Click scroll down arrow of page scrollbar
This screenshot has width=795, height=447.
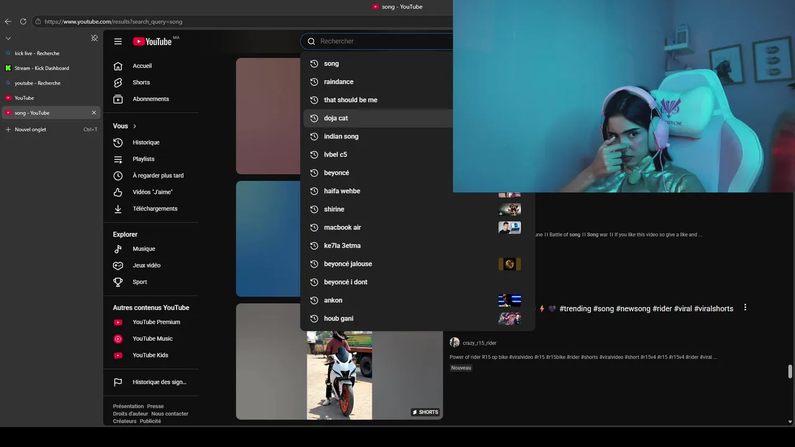[790, 422]
